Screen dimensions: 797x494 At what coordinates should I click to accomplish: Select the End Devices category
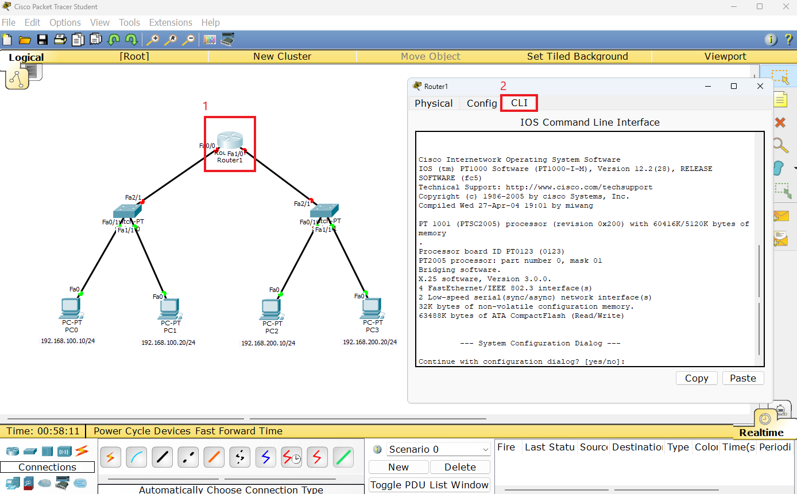pos(12,483)
